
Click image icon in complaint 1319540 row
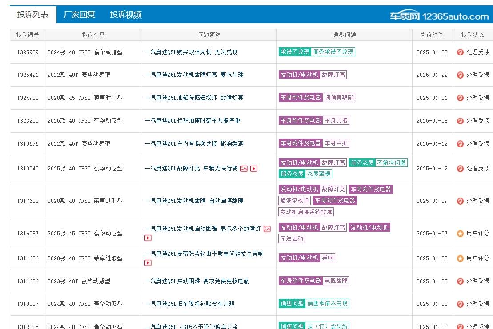(244, 169)
